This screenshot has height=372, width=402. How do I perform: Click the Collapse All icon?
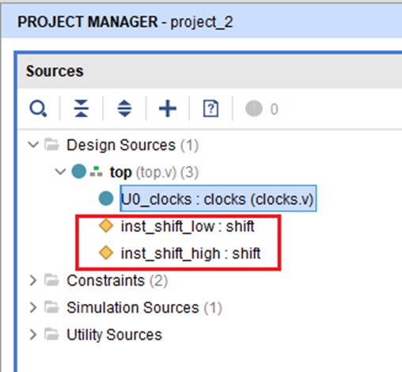tap(82, 108)
